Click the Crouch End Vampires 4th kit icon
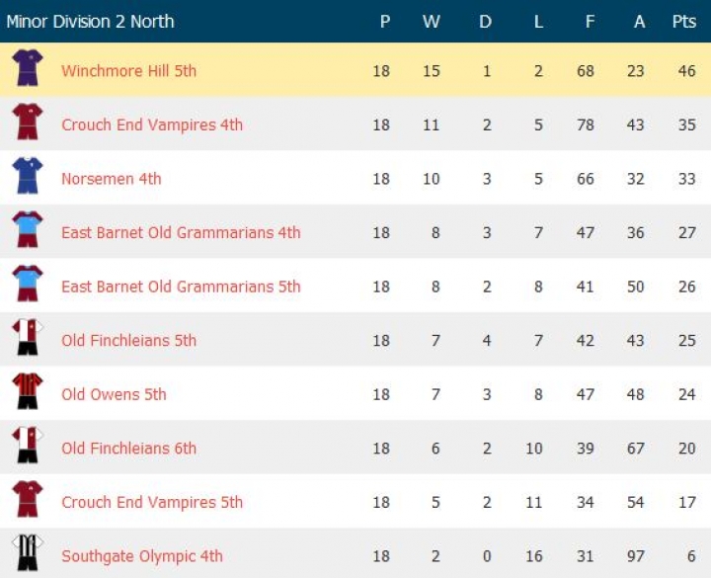Image resolution: width=711 pixels, height=578 pixels. click(27, 123)
